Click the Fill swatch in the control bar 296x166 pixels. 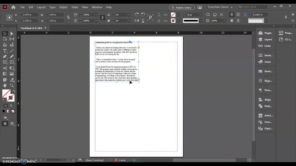click(x=173, y=14)
